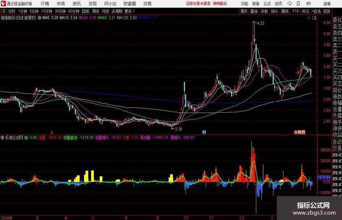The image size is (342, 220).
Task: Click the MA20: 3.20 value
Action: (88, 18)
